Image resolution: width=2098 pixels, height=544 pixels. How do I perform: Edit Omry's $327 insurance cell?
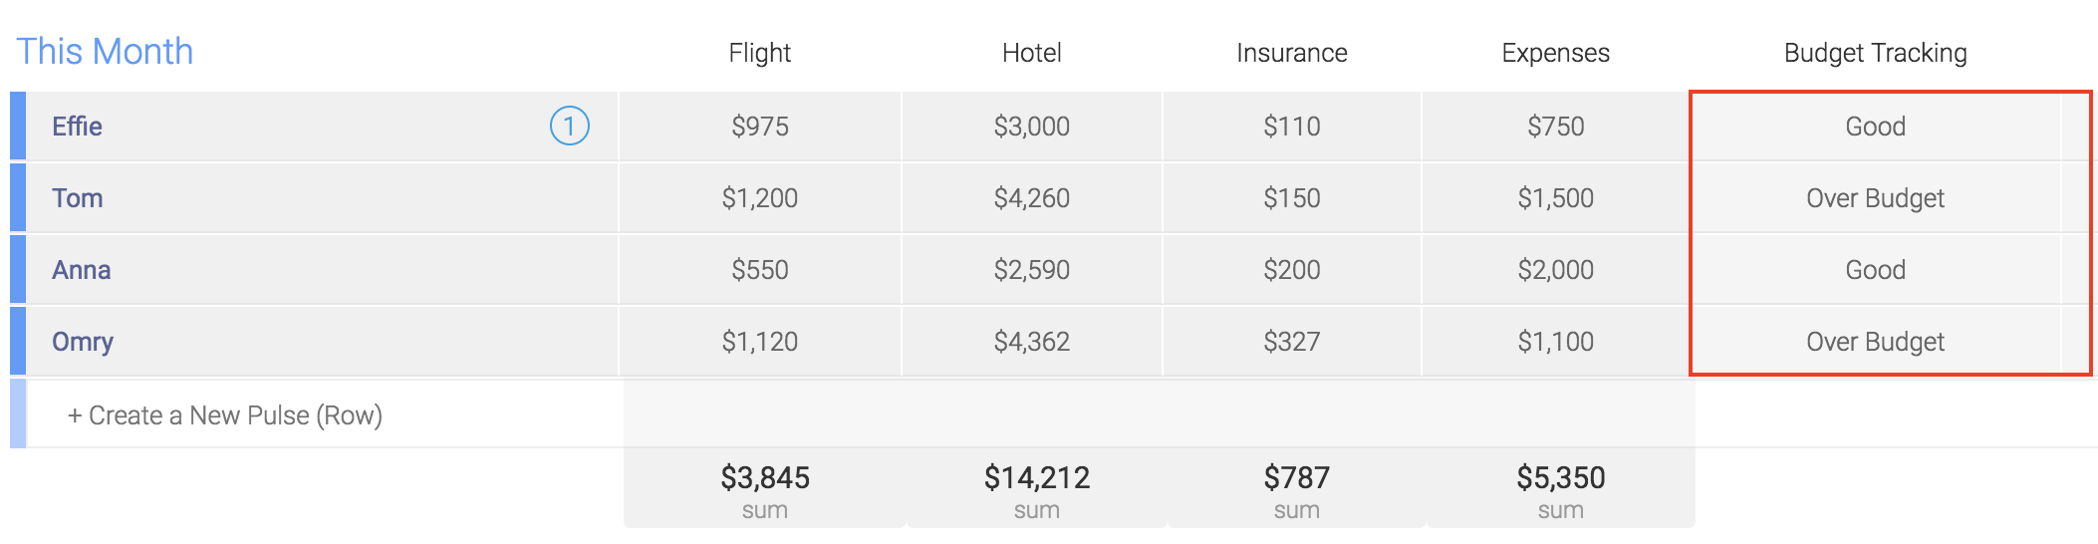[x=1291, y=342]
